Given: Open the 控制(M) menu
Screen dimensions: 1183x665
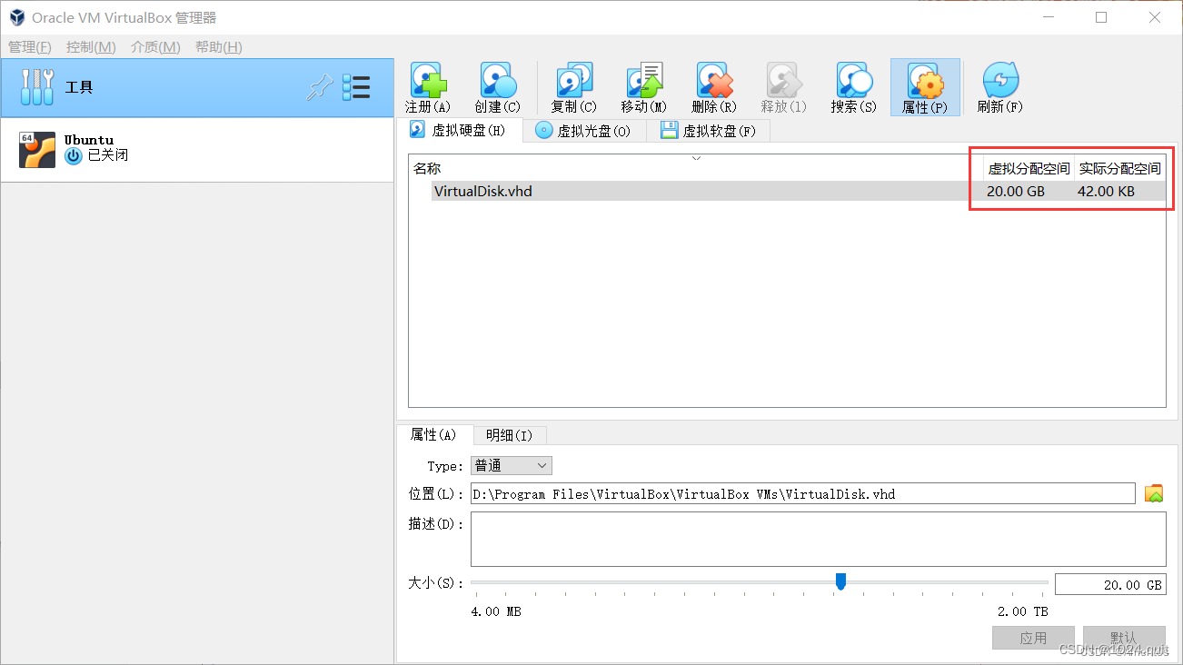Looking at the screenshot, I should (91, 47).
